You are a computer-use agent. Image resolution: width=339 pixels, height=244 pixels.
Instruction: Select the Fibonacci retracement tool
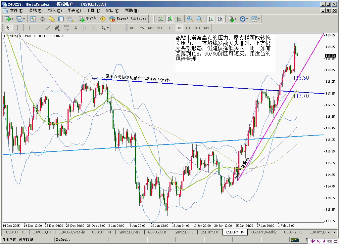(66, 28)
